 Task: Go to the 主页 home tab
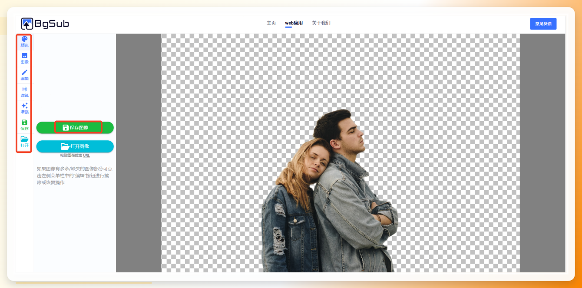pyautogui.click(x=271, y=23)
